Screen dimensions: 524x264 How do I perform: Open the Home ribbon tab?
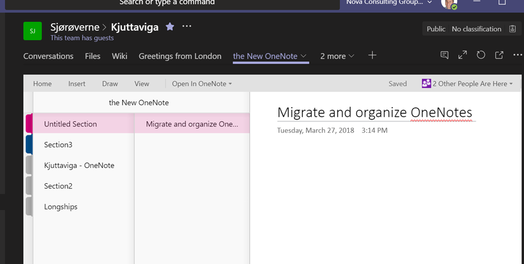click(42, 84)
